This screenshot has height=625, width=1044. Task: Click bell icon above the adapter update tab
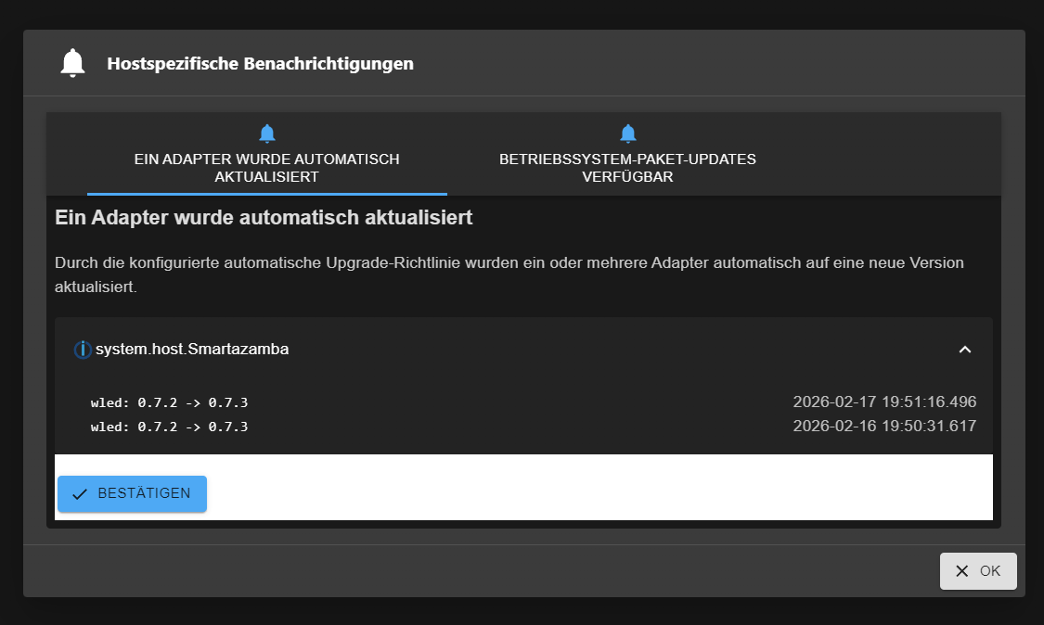pos(267,133)
